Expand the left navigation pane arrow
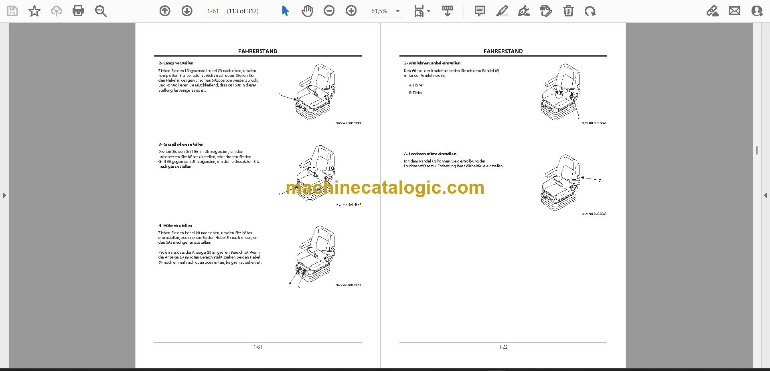The image size is (770, 371). coord(4,195)
